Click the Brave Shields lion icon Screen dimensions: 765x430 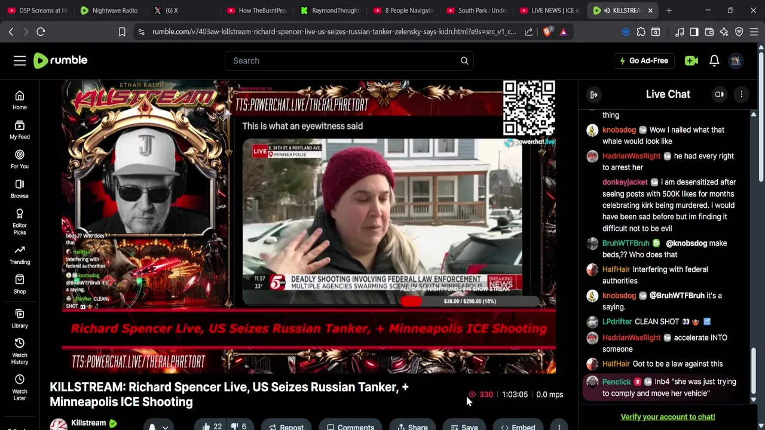pos(547,32)
